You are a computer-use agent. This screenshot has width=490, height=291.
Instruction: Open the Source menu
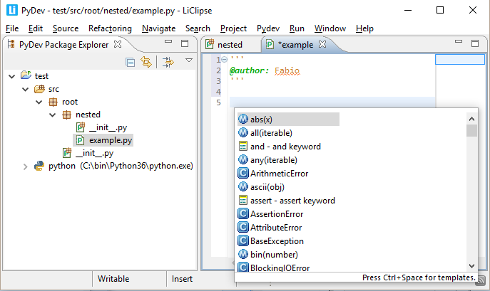[x=66, y=28]
